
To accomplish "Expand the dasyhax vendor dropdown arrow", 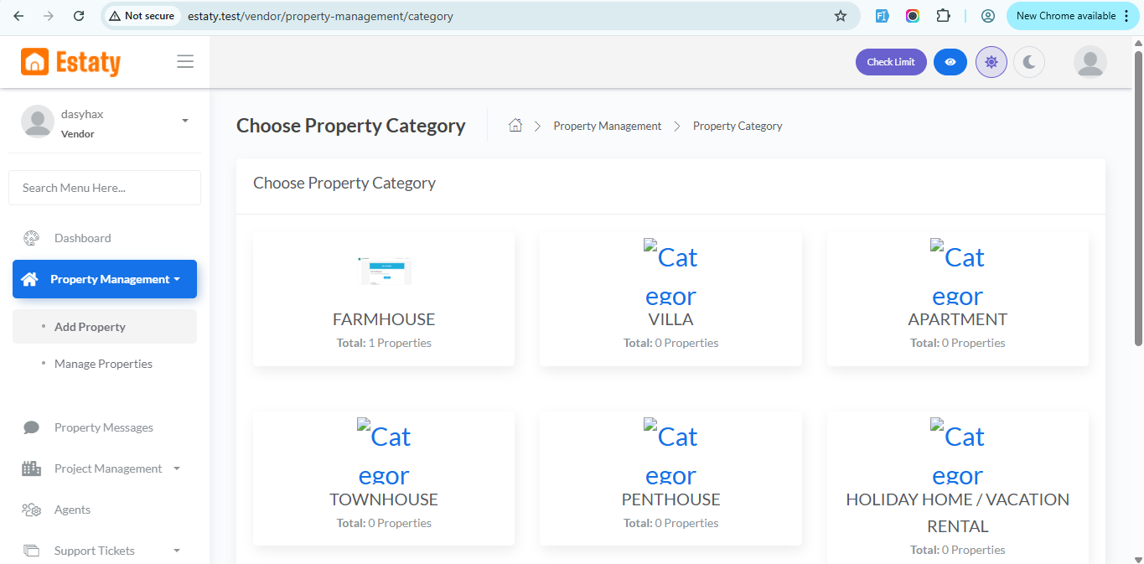I will (x=185, y=121).
